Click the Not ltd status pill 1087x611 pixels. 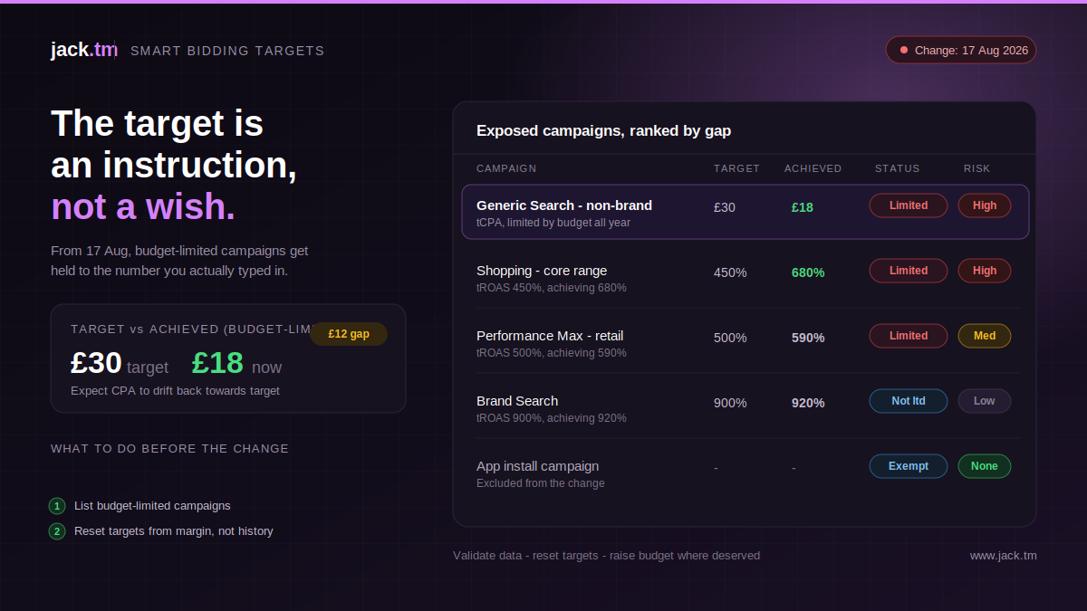[x=909, y=401]
